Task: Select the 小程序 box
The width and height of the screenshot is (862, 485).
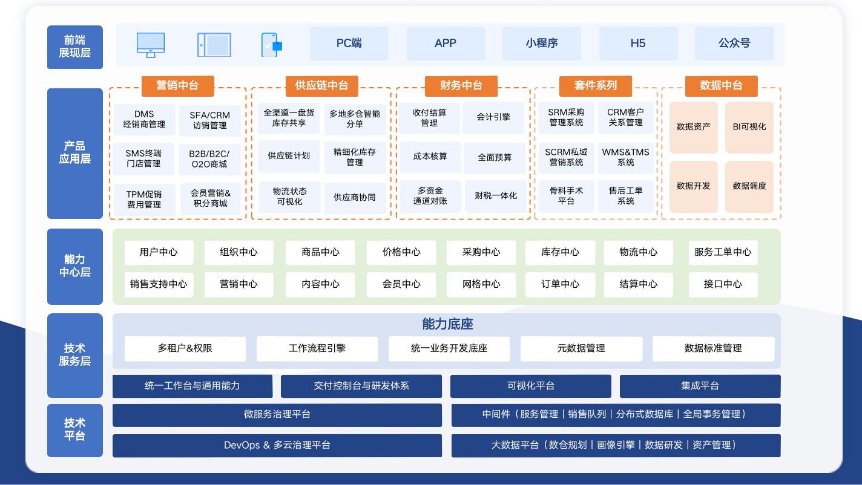Action: click(542, 44)
